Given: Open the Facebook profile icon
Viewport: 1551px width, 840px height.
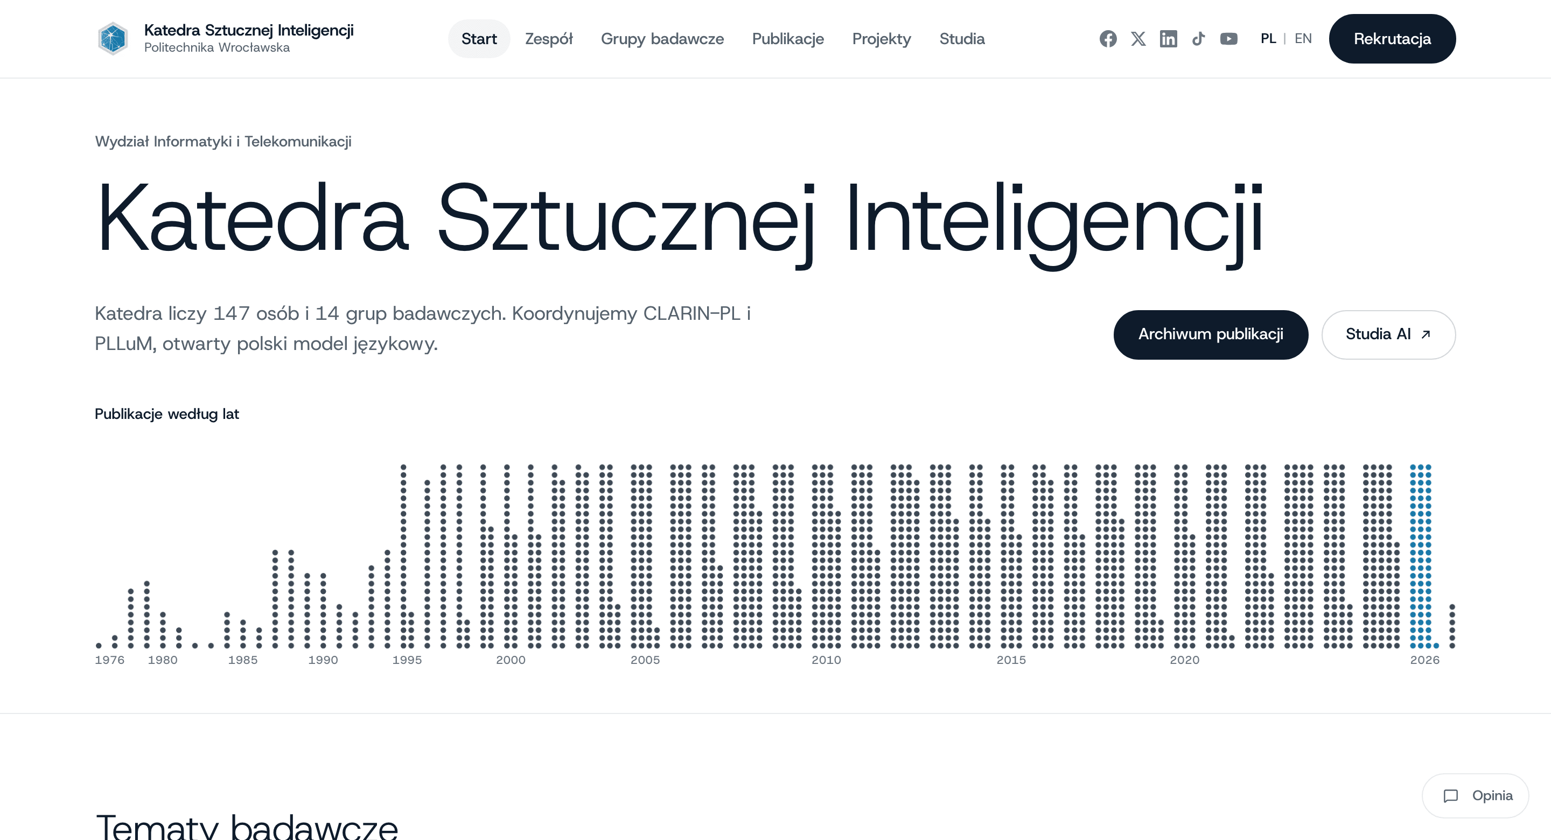Looking at the screenshot, I should [1108, 39].
